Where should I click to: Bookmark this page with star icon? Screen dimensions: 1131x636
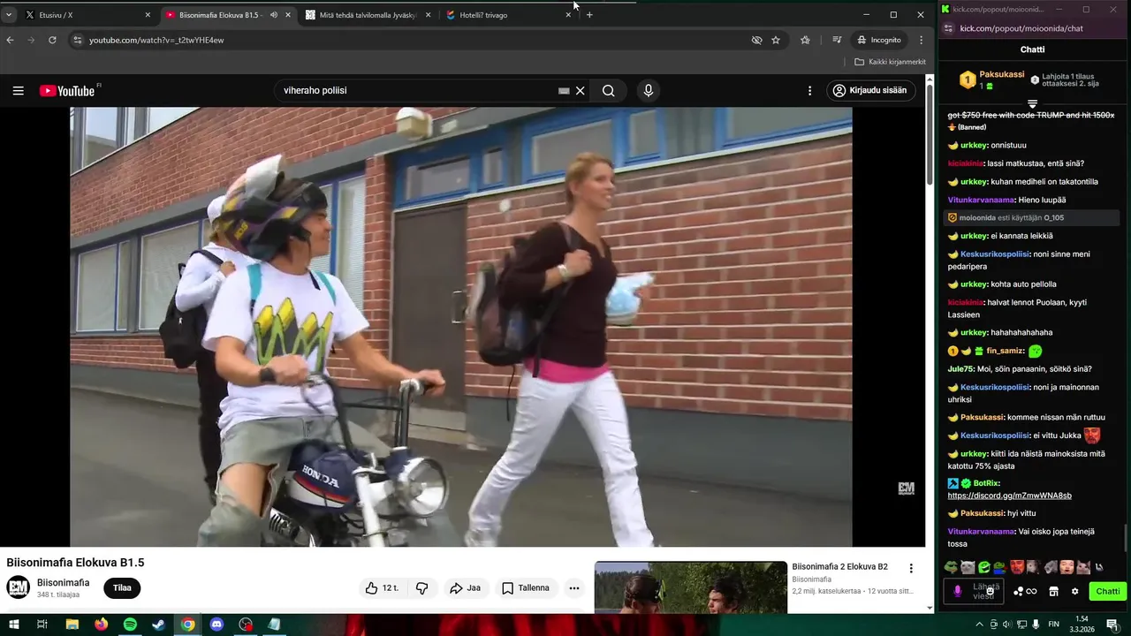[776, 40]
